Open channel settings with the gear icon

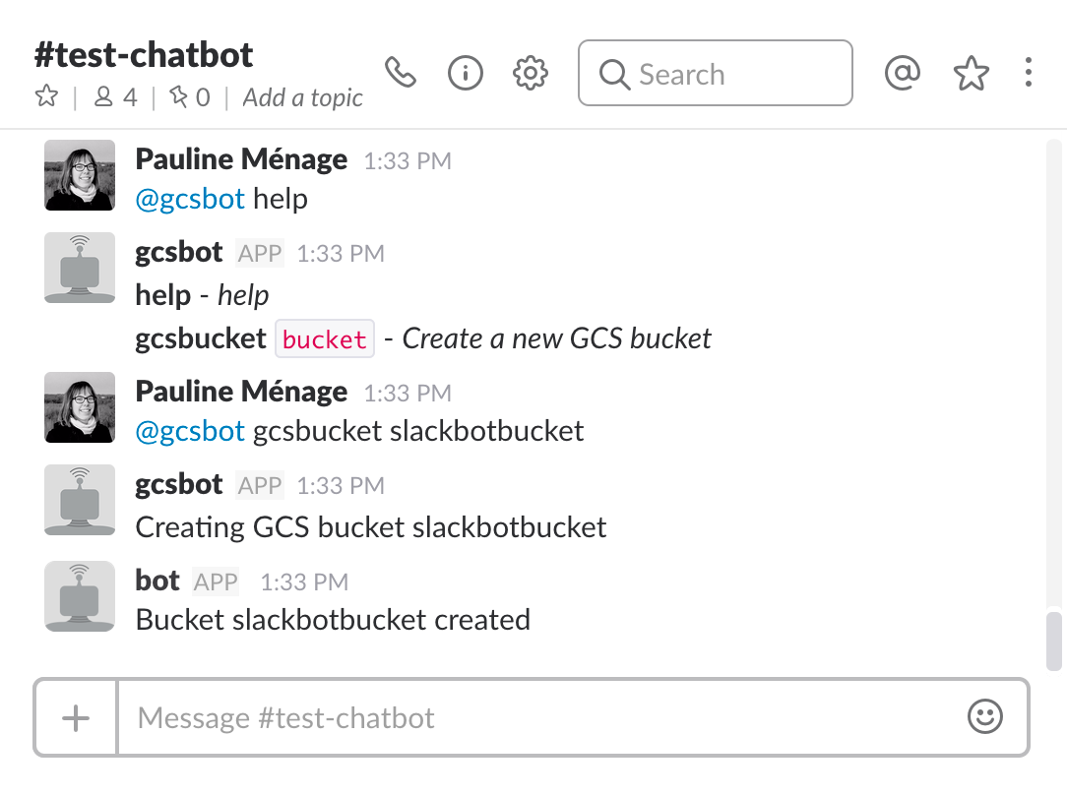pyautogui.click(x=530, y=72)
